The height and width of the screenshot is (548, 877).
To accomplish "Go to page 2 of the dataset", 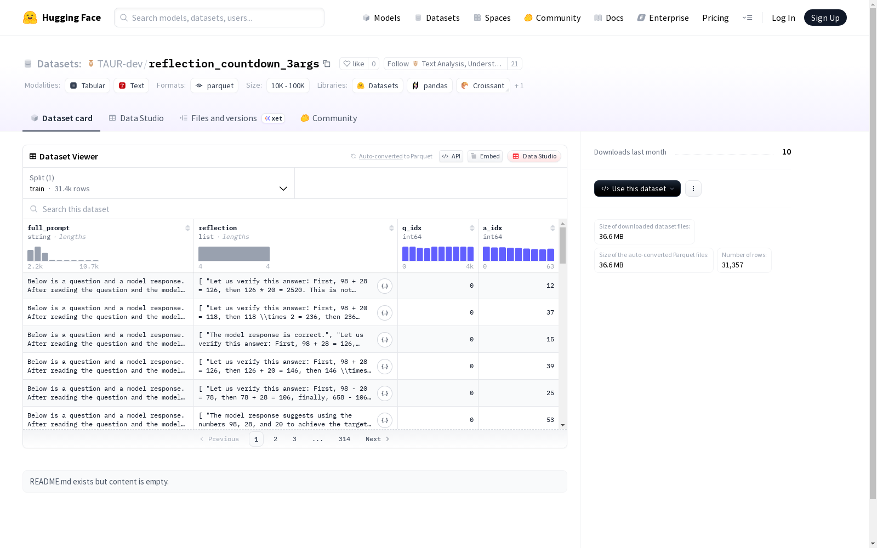I will [275, 439].
